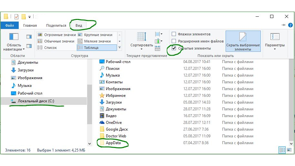
Task: Open the Файл menu tab
Action: (x=9, y=25)
